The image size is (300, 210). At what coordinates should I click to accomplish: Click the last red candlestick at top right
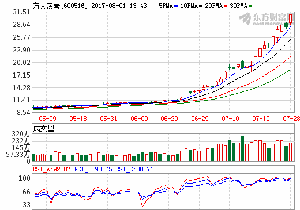[290, 19]
